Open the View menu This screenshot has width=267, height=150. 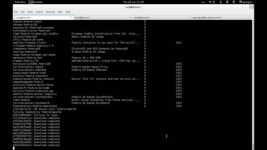coord(30,12)
